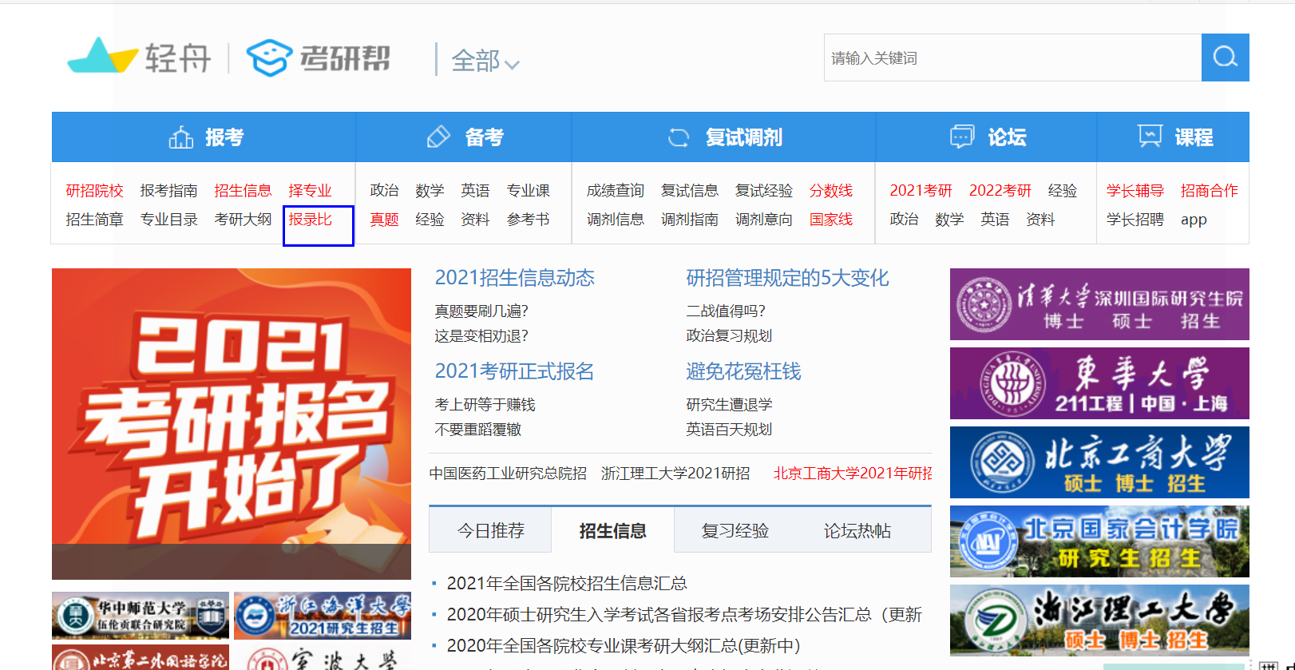
Task: Open the 真题要刷几遍? article
Action: point(481,311)
